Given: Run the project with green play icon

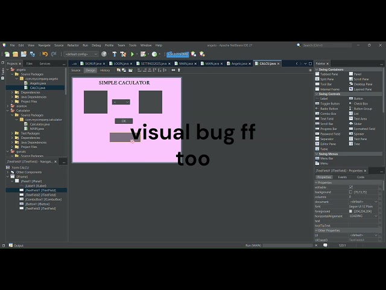Looking at the screenshot, I should tap(133, 54).
